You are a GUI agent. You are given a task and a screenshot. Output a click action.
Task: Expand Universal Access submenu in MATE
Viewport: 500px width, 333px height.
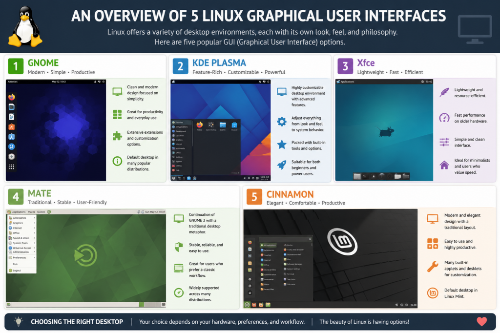tap(21, 248)
